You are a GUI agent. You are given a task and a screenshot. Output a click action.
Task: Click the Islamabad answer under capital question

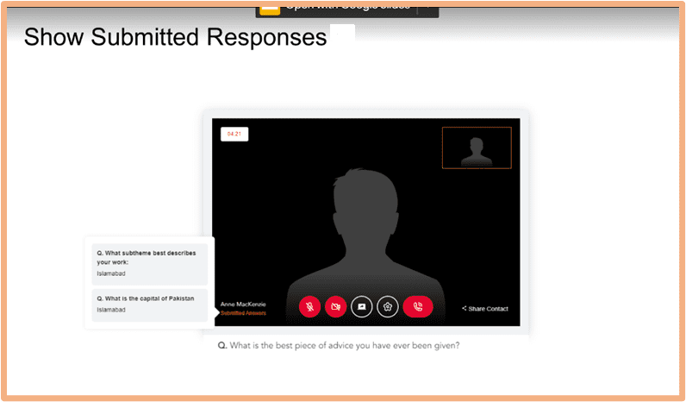click(x=112, y=310)
